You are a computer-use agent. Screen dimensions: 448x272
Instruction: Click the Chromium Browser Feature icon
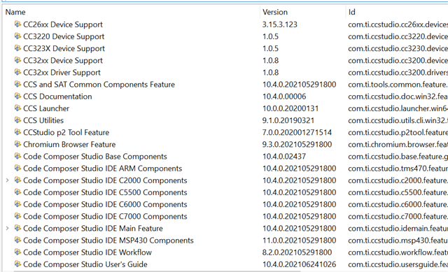click(x=17, y=144)
